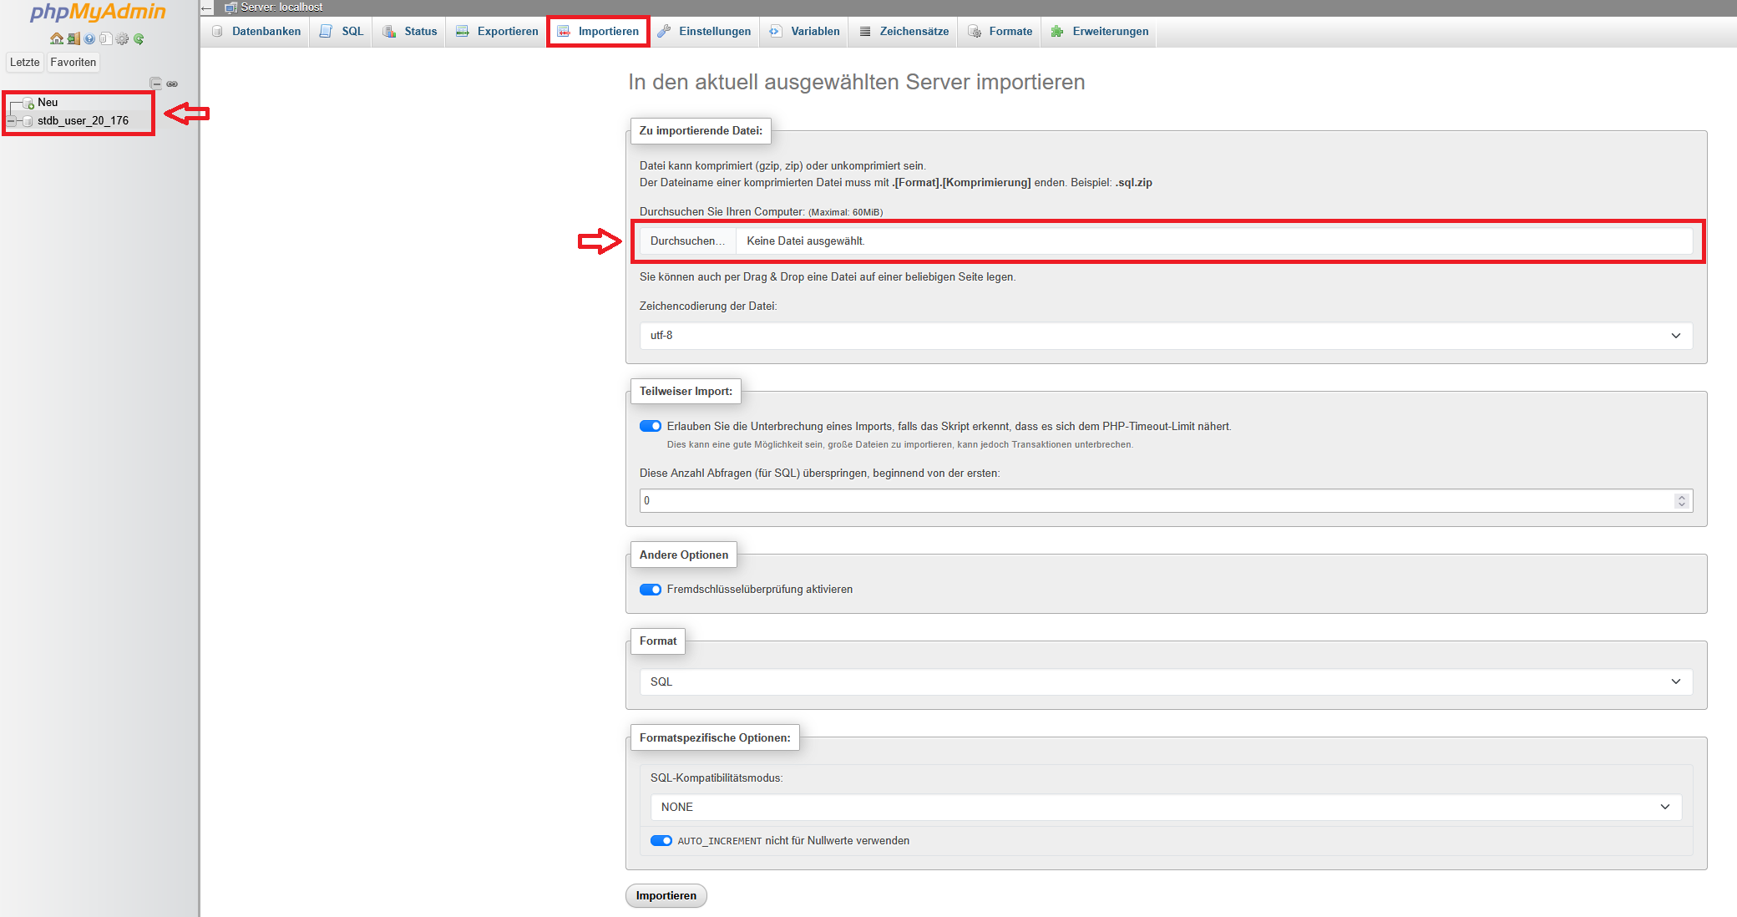Click the Home icon in sidebar

click(x=56, y=38)
